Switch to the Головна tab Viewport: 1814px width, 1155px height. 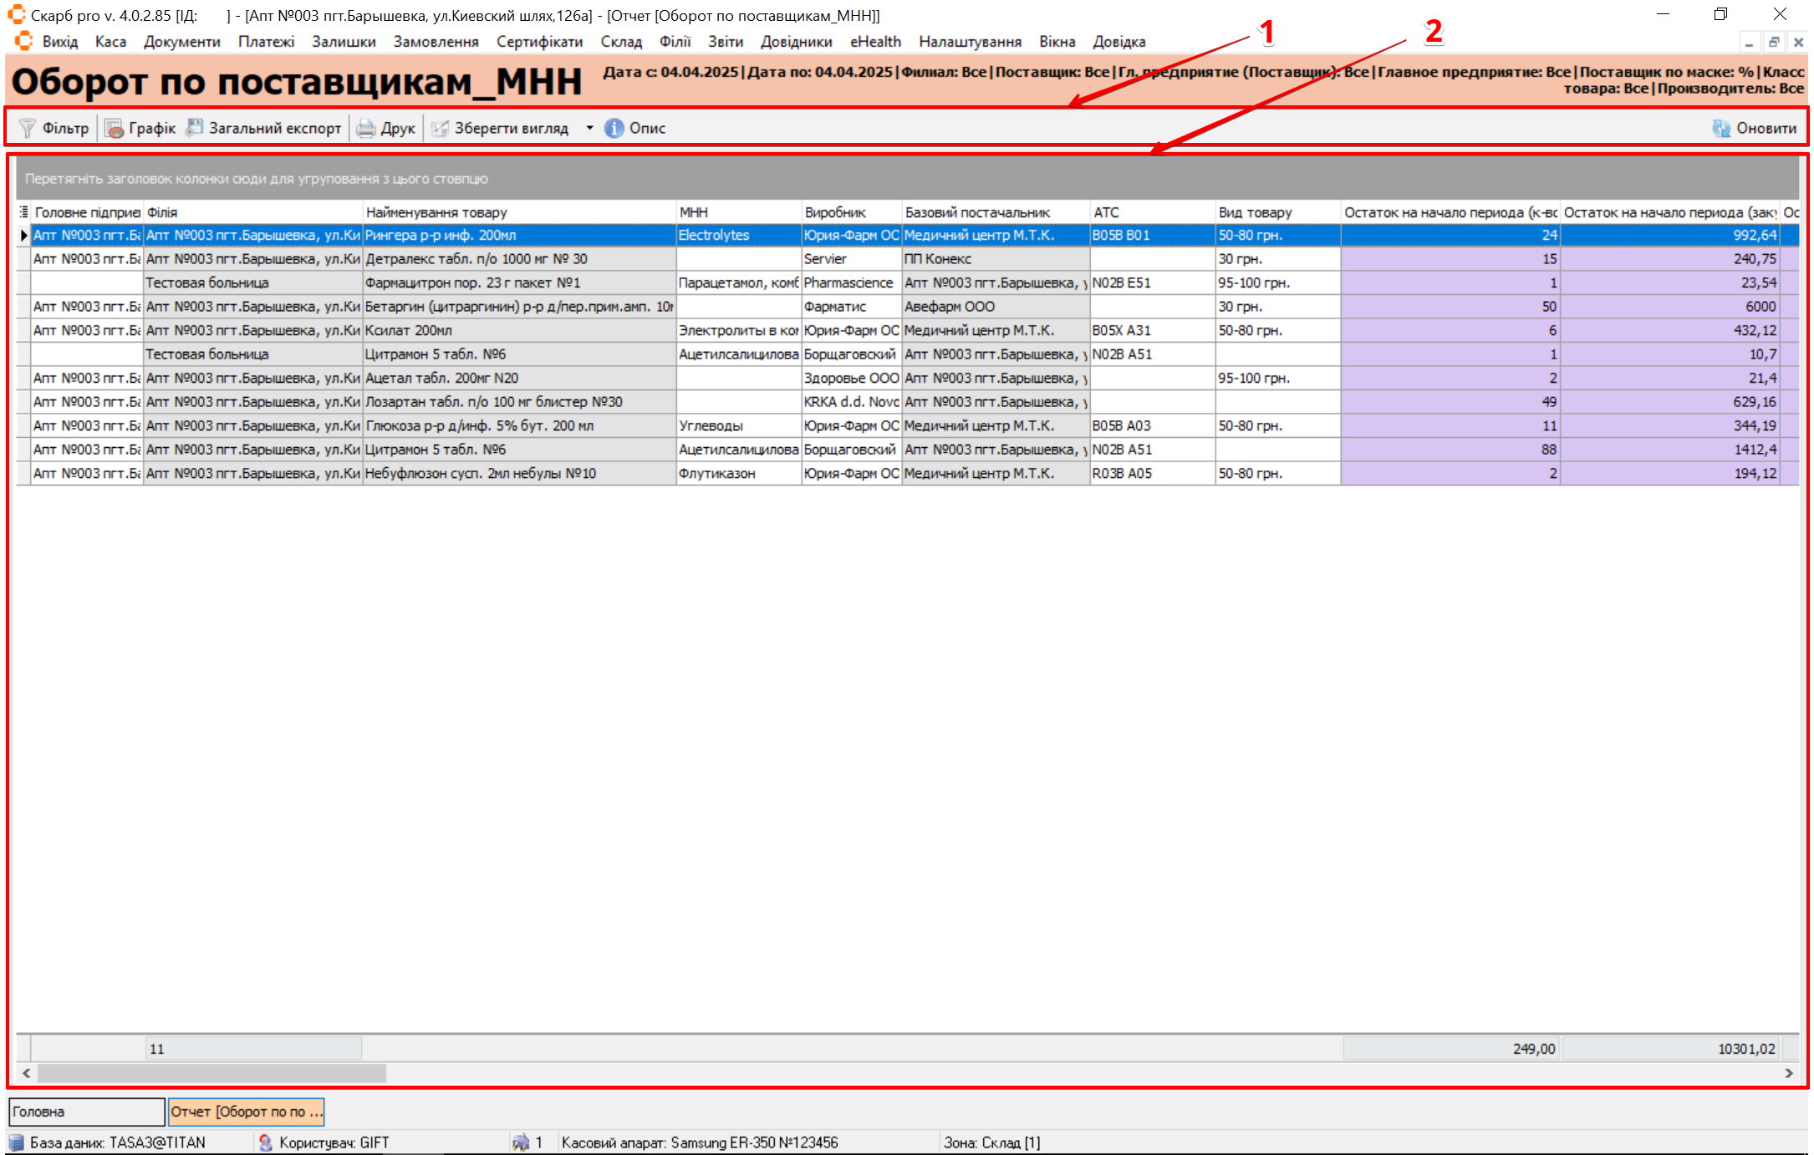click(x=86, y=1112)
